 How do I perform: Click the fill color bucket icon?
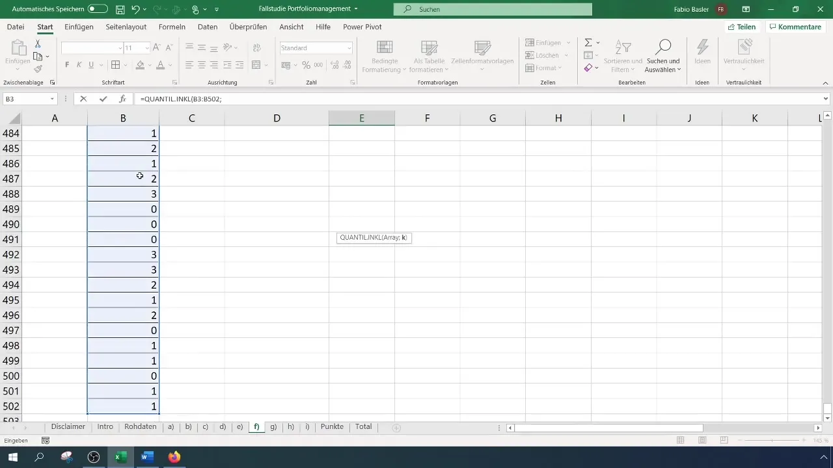(x=140, y=65)
